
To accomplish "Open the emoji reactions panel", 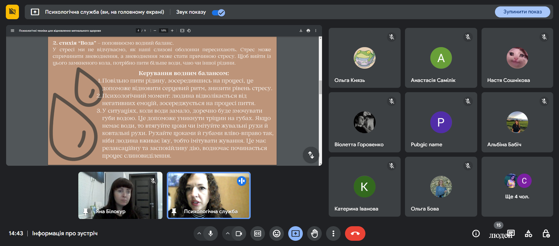I will [x=277, y=233].
